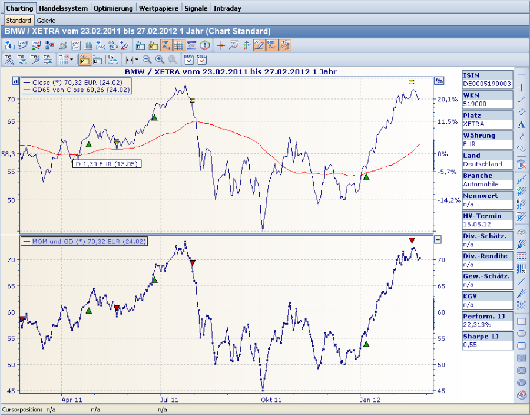Click the red GD65 line legend swatch
This screenshot has width=530, height=415.
[x=26, y=90]
